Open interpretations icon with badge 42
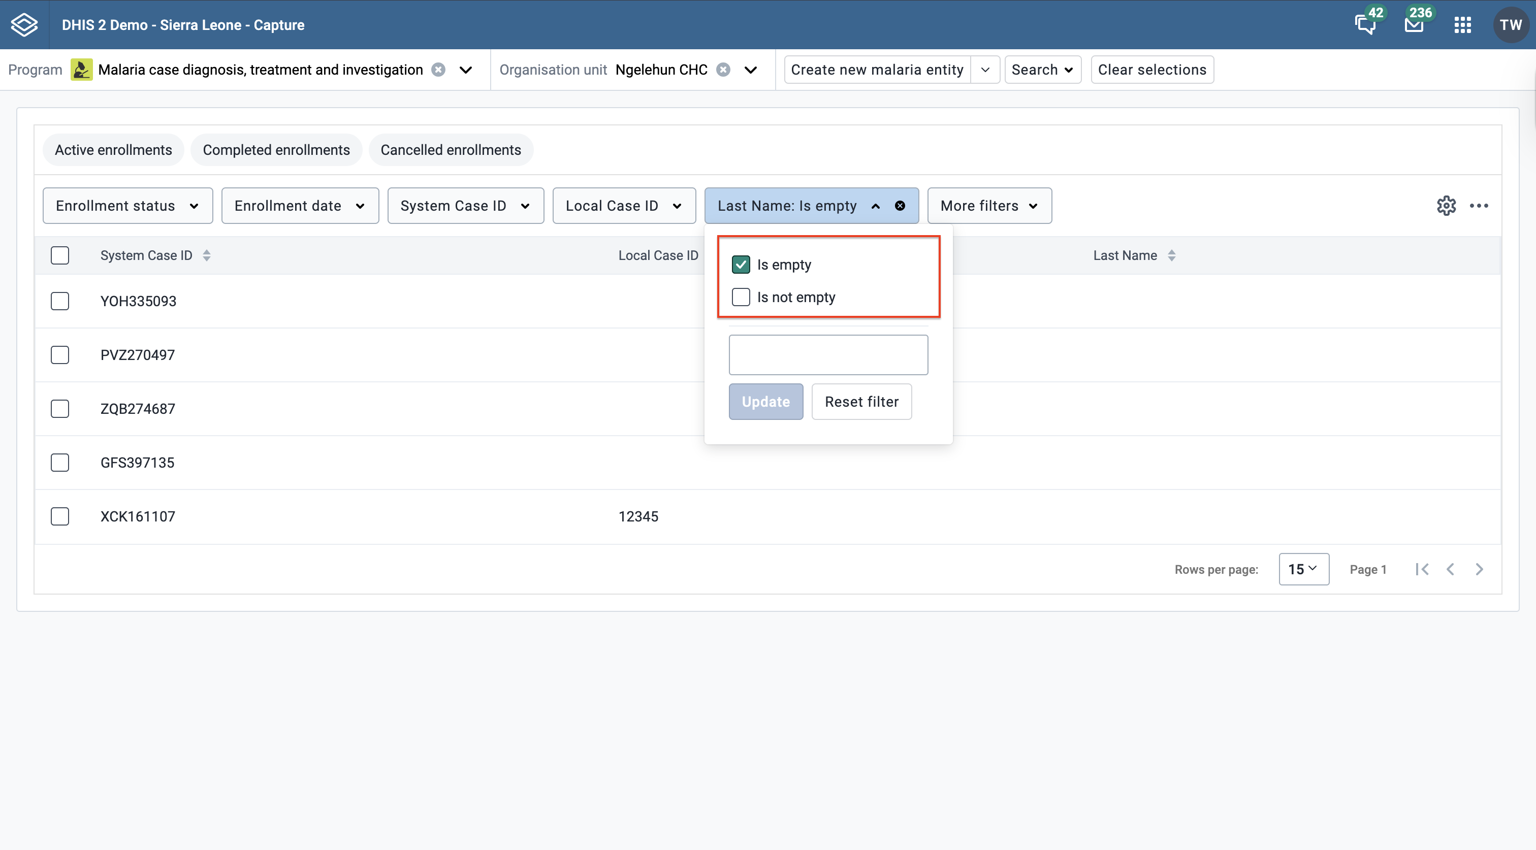Image resolution: width=1536 pixels, height=850 pixels. 1366,24
